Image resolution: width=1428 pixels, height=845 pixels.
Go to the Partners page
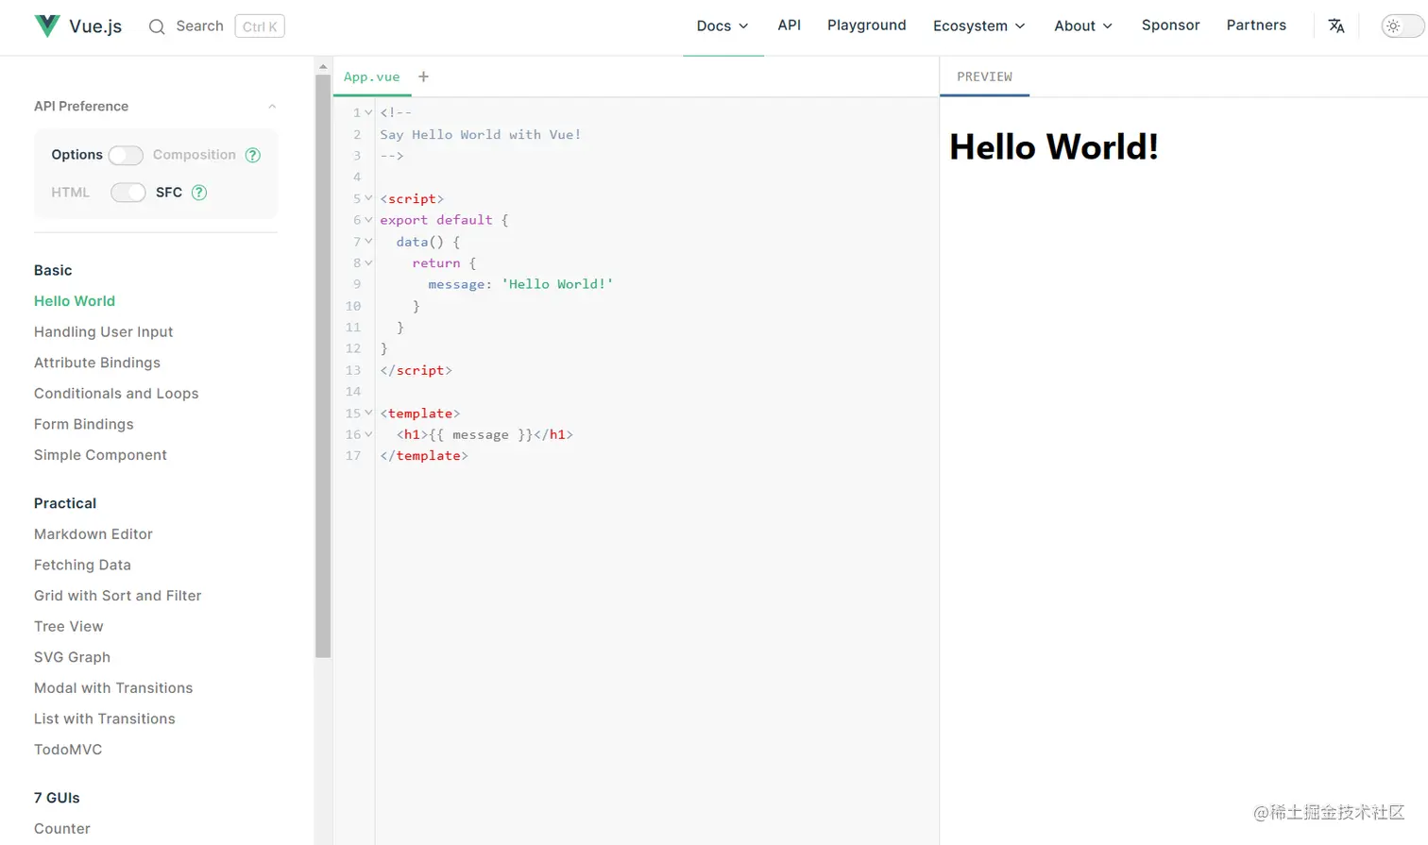click(x=1256, y=25)
